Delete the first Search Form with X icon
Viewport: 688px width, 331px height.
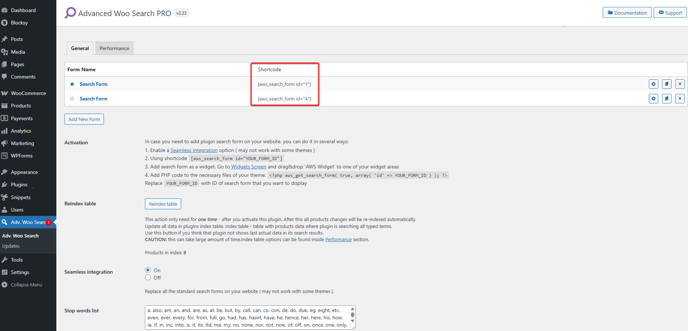[x=680, y=84]
